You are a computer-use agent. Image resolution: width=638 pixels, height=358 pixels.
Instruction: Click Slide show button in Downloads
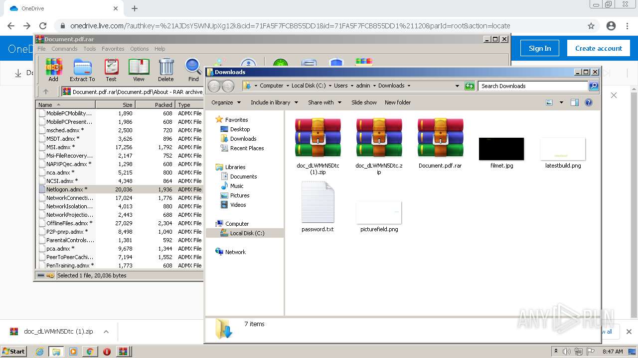364,102
